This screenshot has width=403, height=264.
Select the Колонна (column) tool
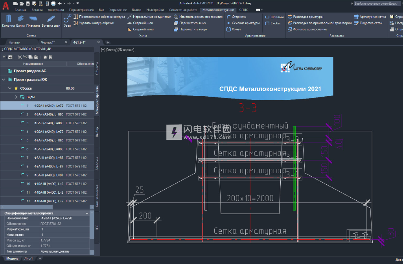[x=8, y=21]
